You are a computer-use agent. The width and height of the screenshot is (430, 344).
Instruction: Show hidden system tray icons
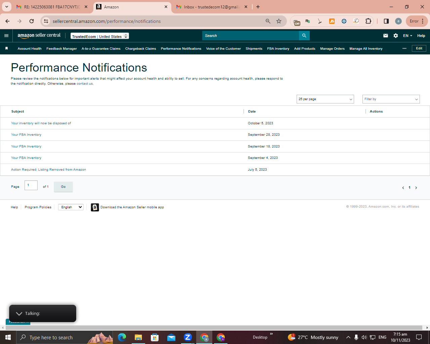(x=348, y=337)
